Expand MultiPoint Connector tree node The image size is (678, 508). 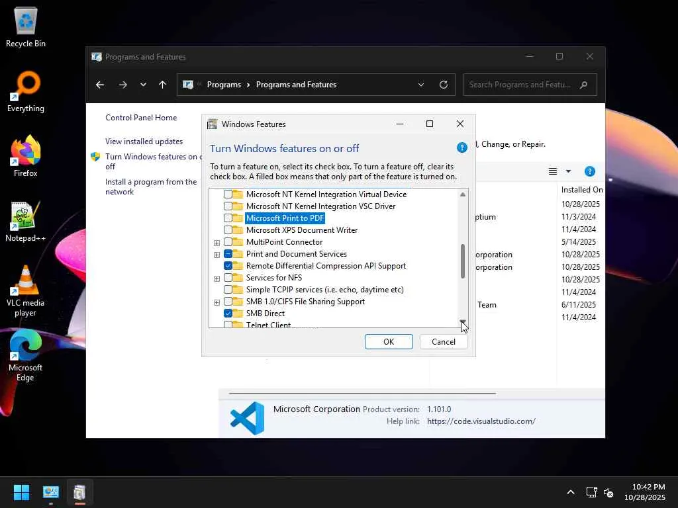[x=217, y=243]
